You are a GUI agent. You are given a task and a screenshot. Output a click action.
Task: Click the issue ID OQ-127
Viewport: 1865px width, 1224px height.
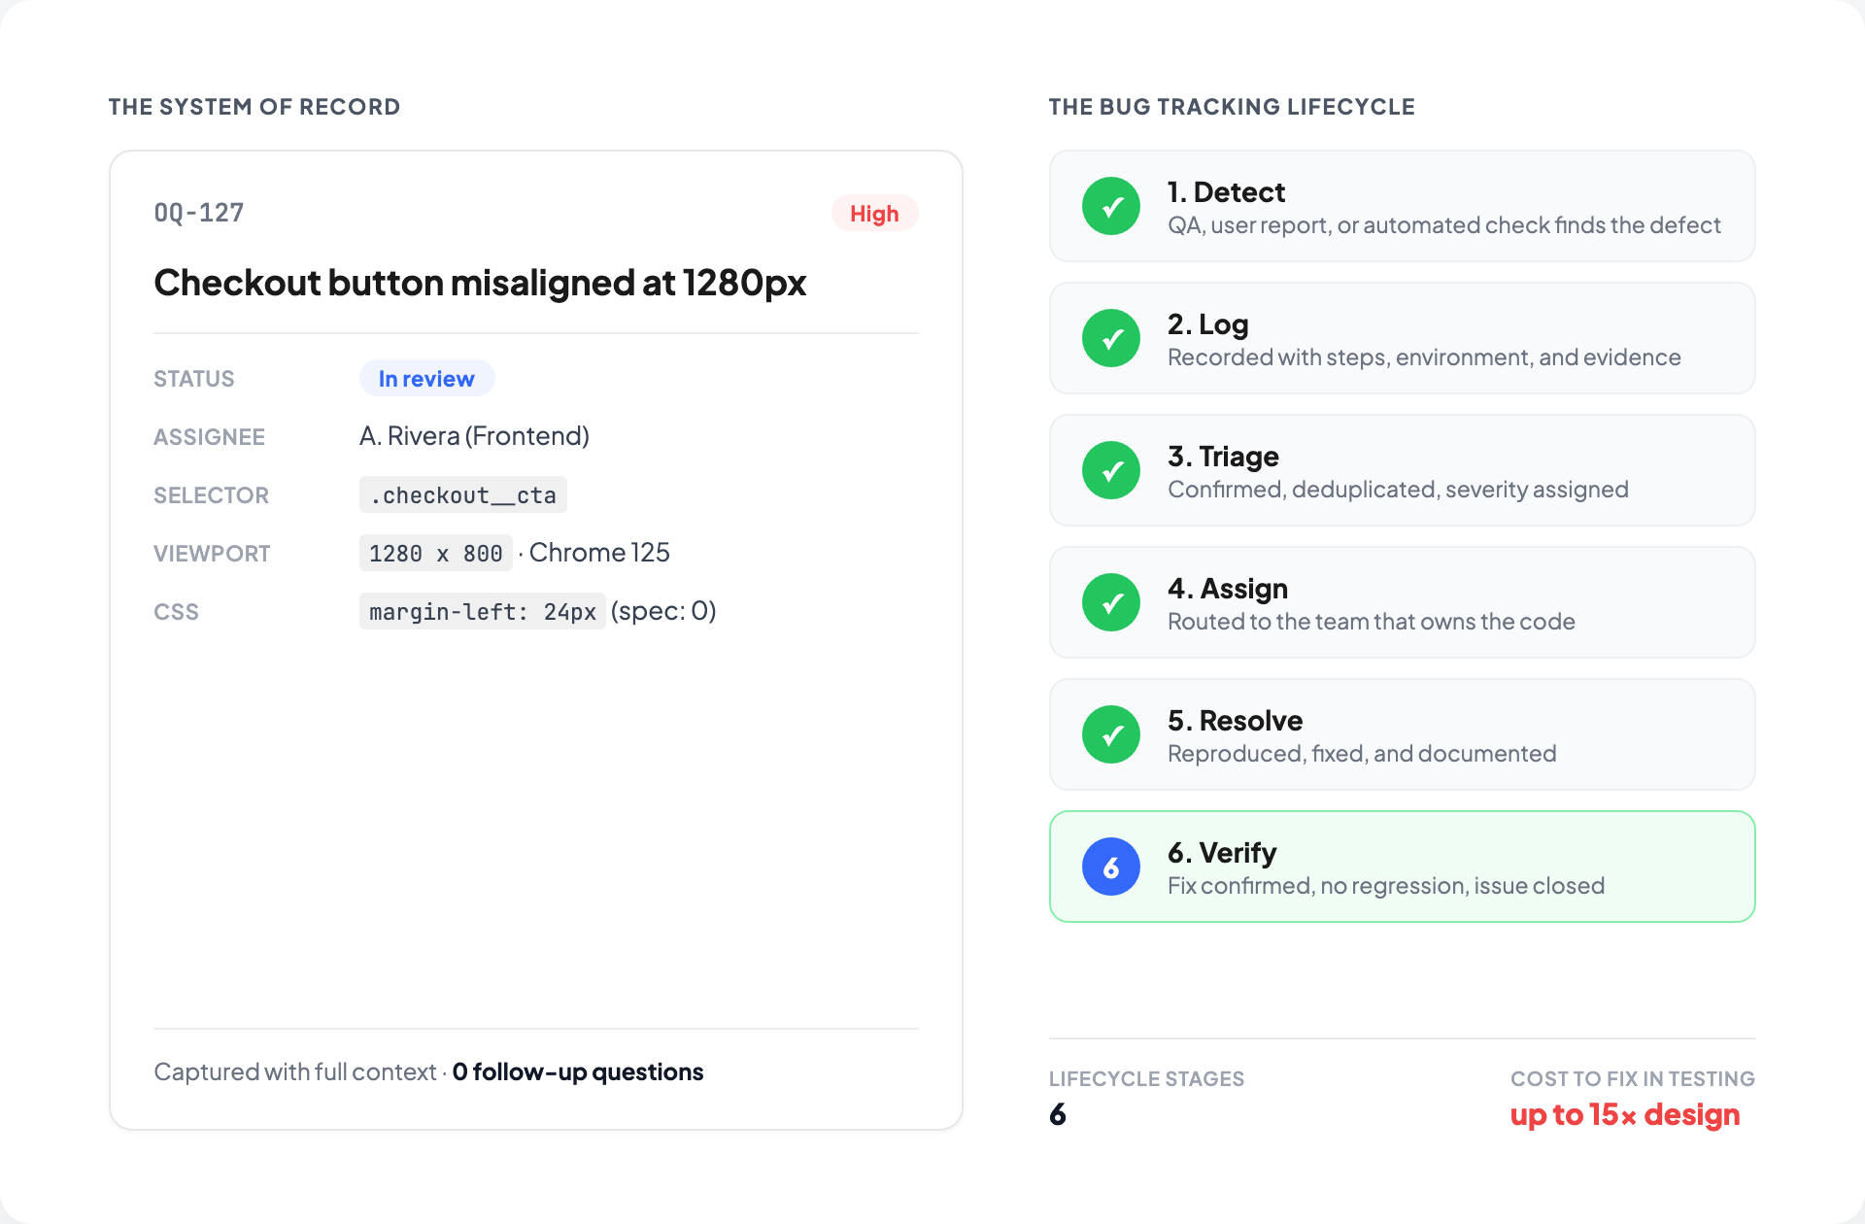coord(199,213)
